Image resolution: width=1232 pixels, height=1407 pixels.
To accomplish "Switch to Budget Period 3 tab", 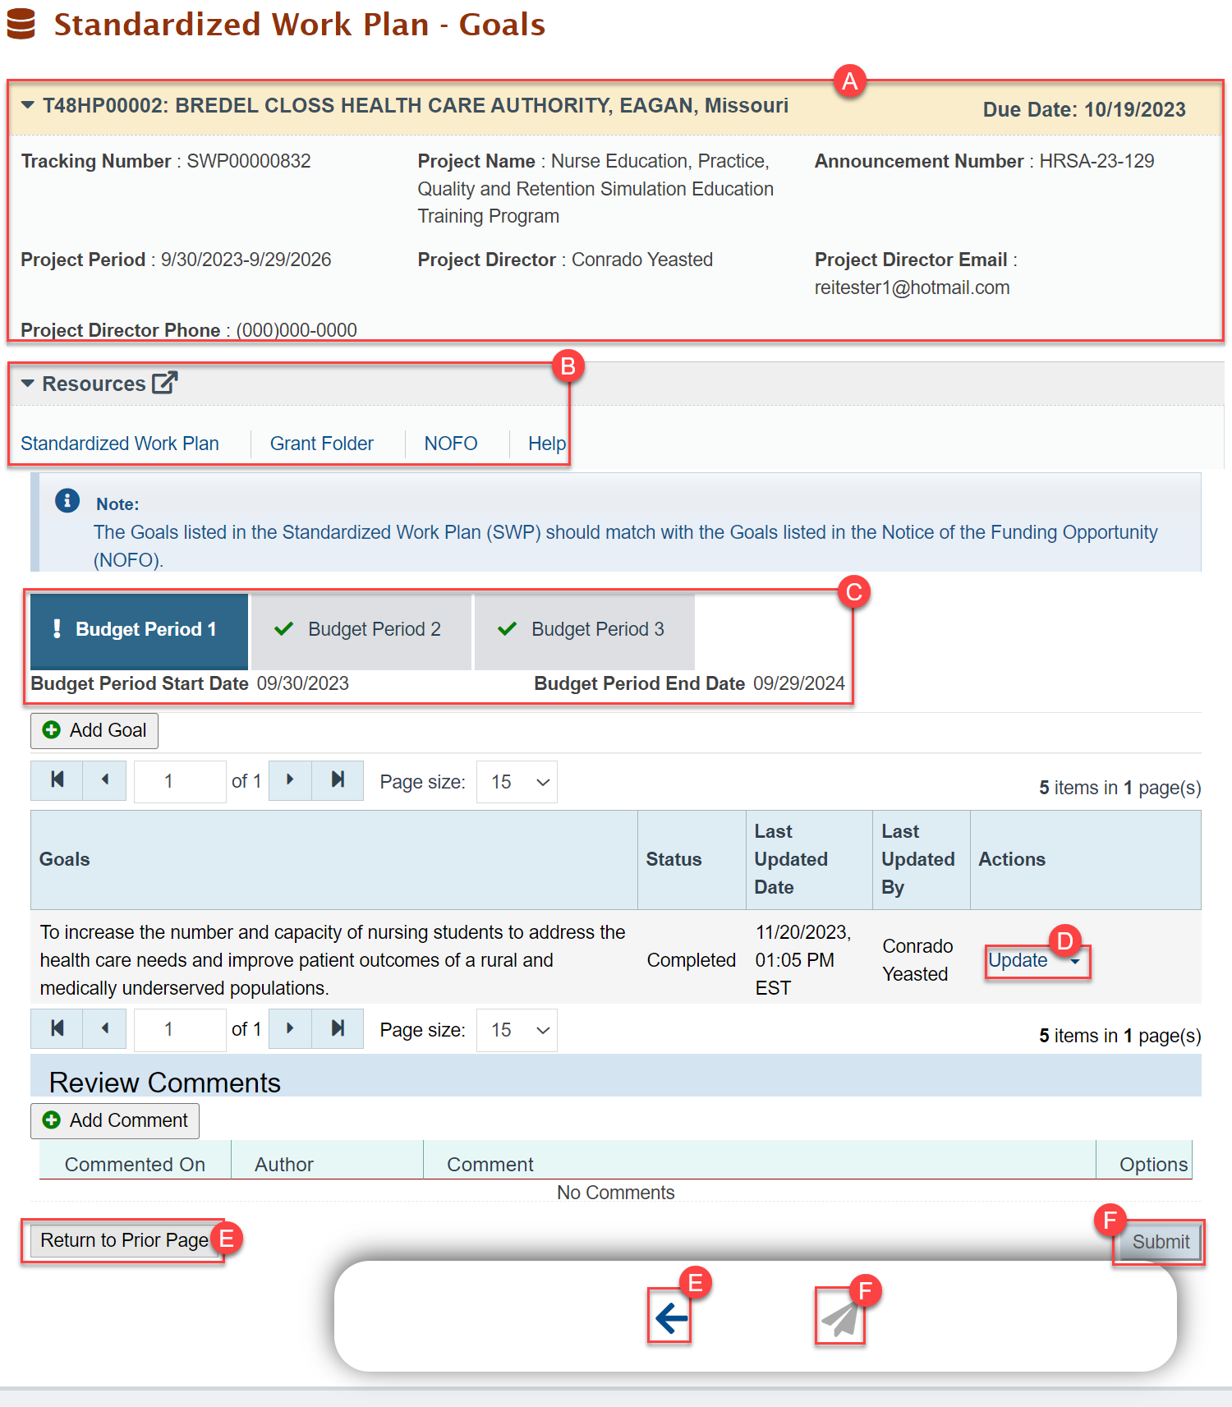I will [x=585, y=630].
